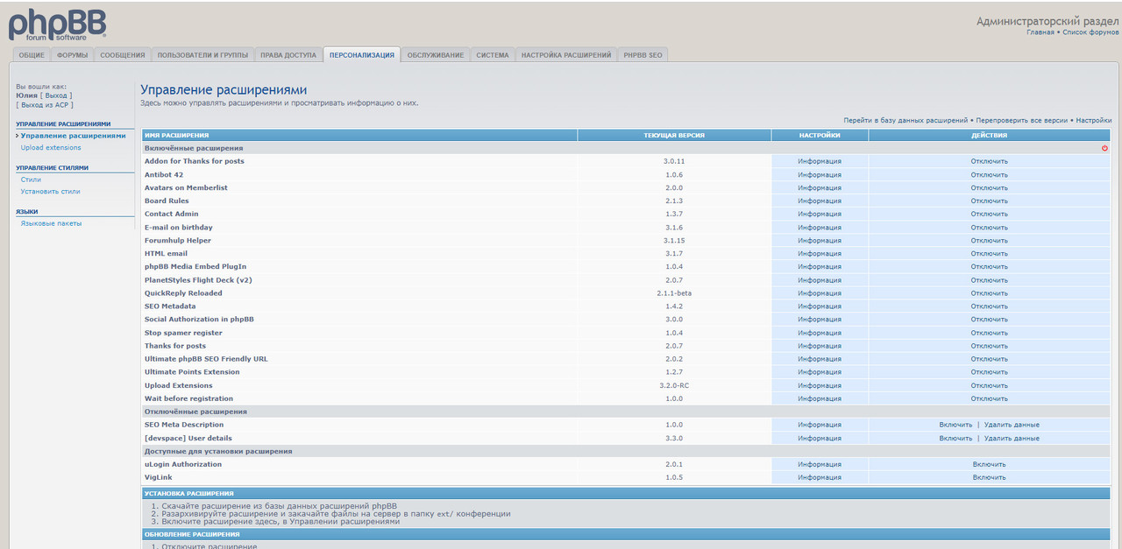Disable Ultimate phpBB SEO Friendly URL
Image resolution: width=1122 pixels, height=549 pixels.
pos(989,359)
